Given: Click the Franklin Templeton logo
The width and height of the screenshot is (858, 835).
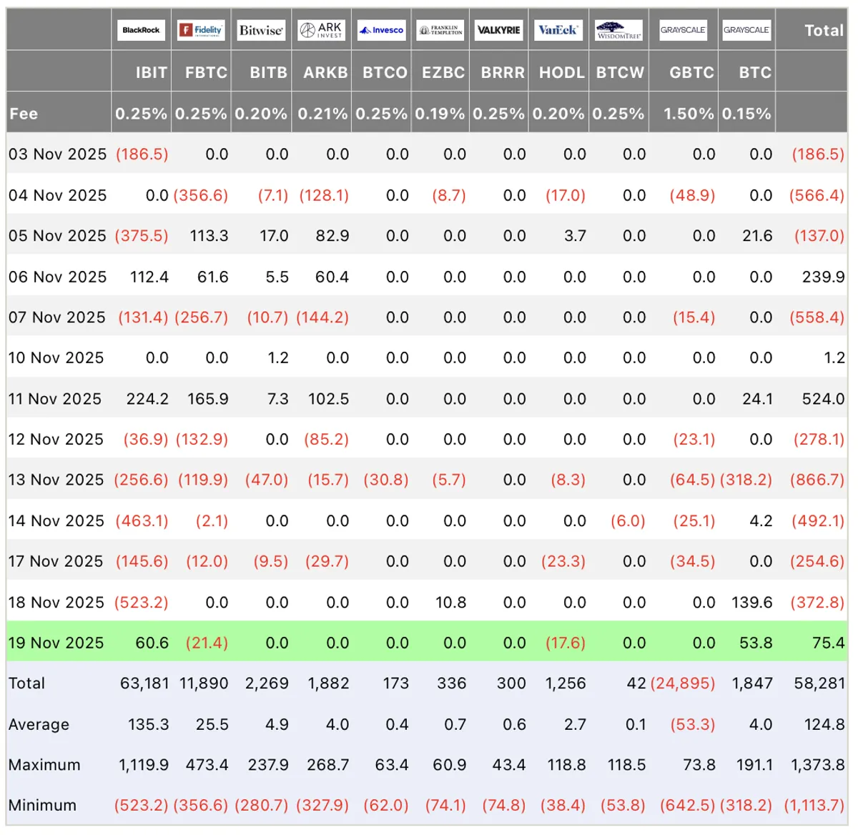Looking at the screenshot, I should pyautogui.click(x=441, y=30).
